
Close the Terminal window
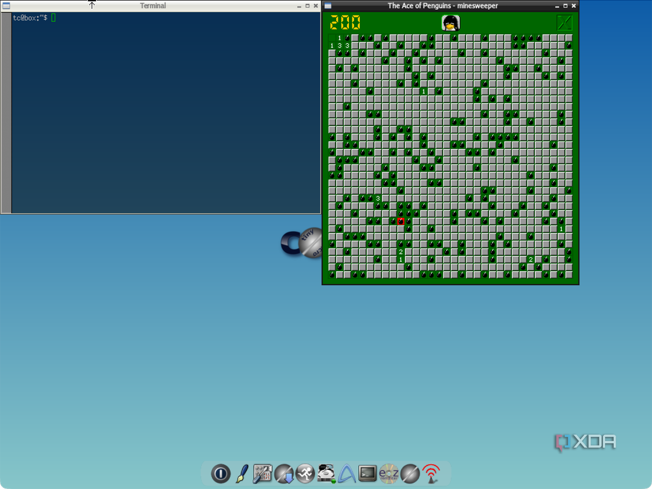point(316,6)
